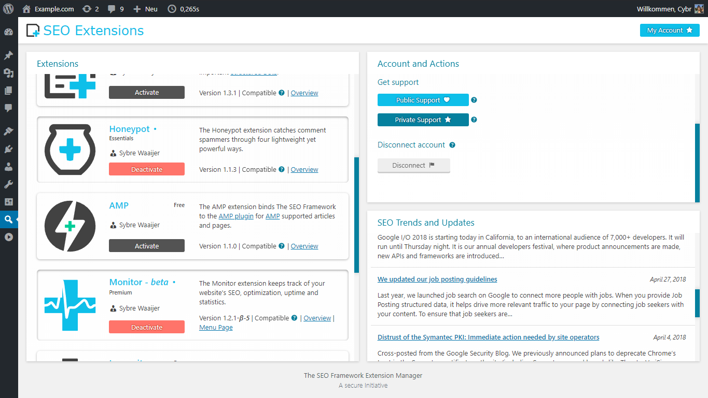The image size is (708, 398).
Task: Click the user avatar next to Willkommen, Cybr
Action: click(x=699, y=9)
